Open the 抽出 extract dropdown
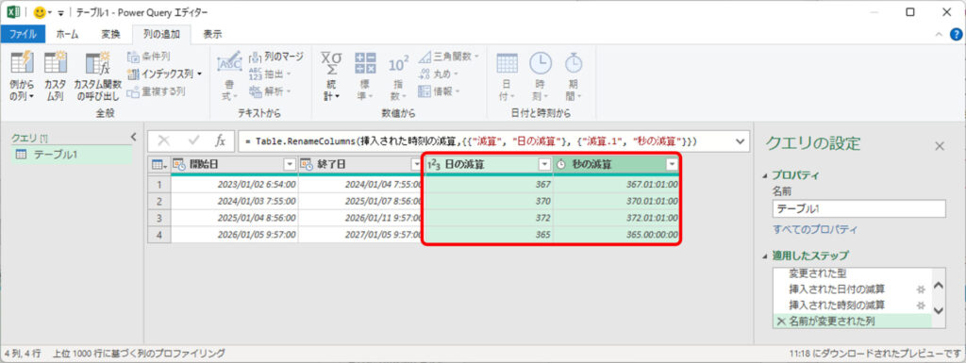Image resolution: width=966 pixels, height=363 pixels. pyautogui.click(x=270, y=74)
